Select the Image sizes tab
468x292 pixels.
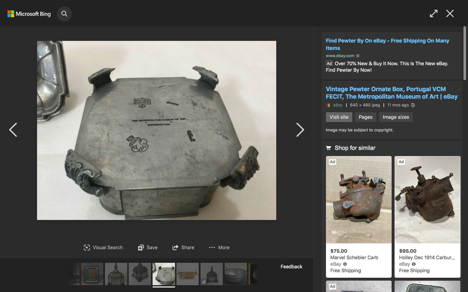pos(396,117)
